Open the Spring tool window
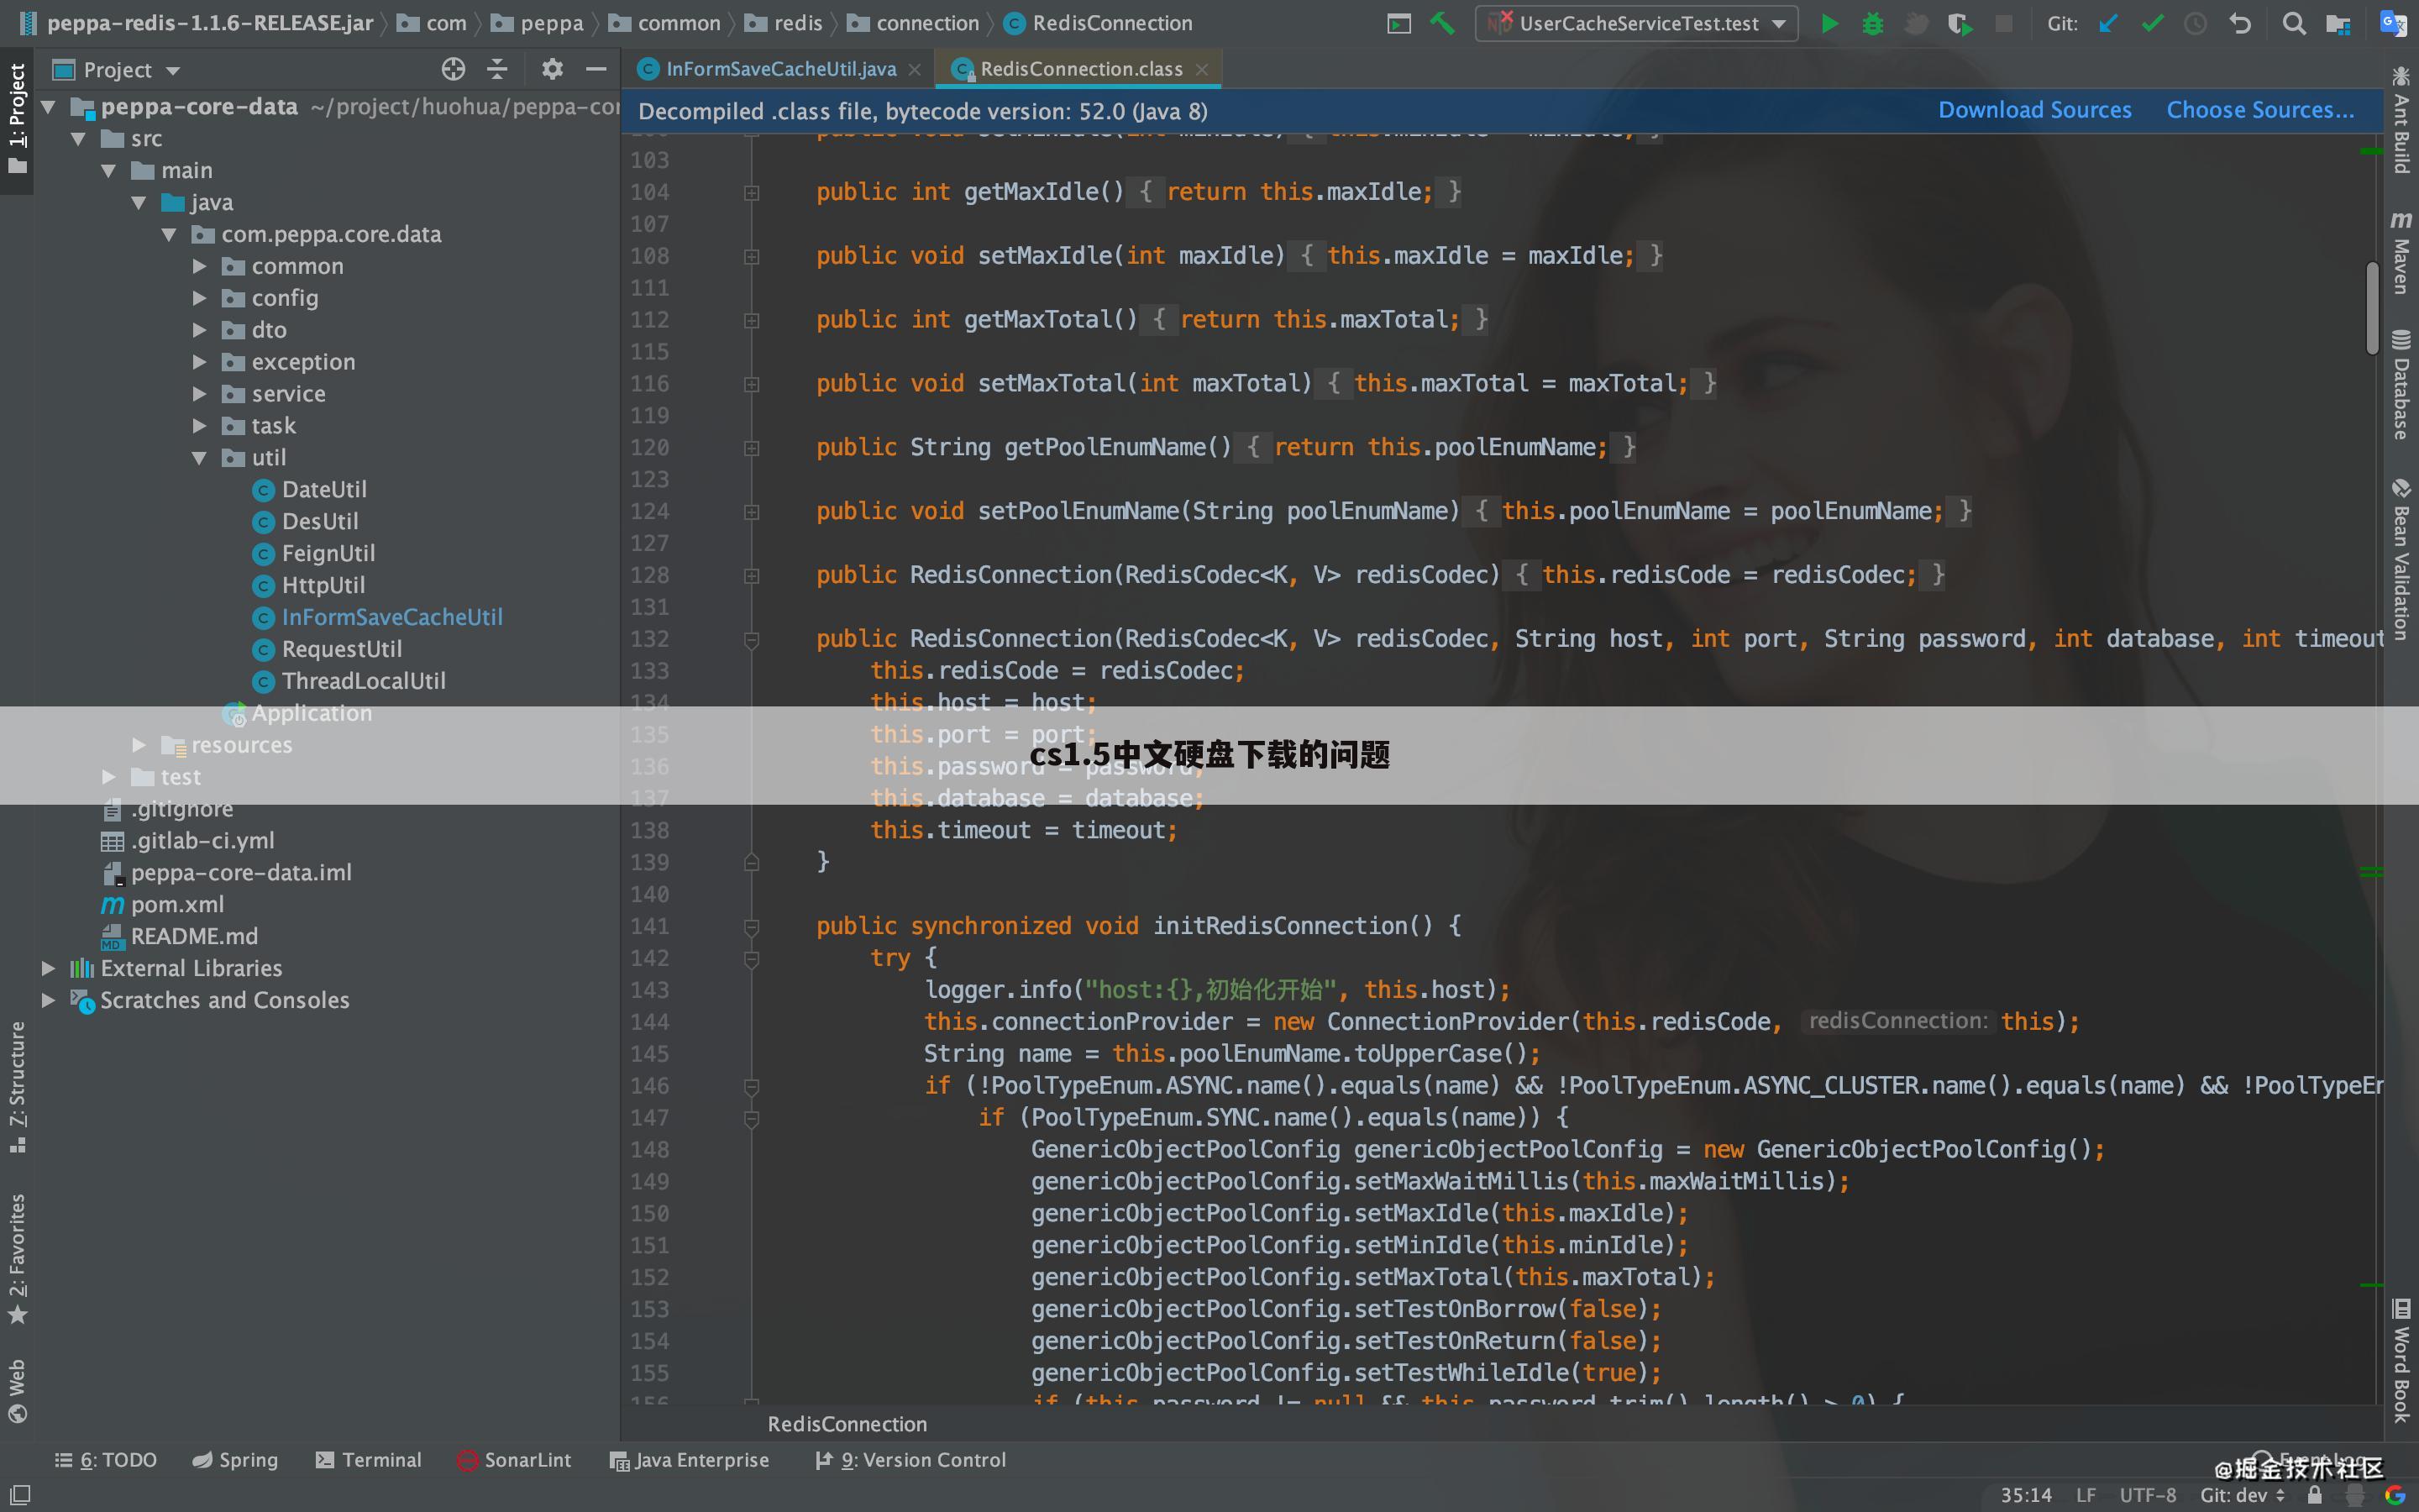Image resolution: width=2419 pixels, height=1512 pixels. pyautogui.click(x=235, y=1460)
